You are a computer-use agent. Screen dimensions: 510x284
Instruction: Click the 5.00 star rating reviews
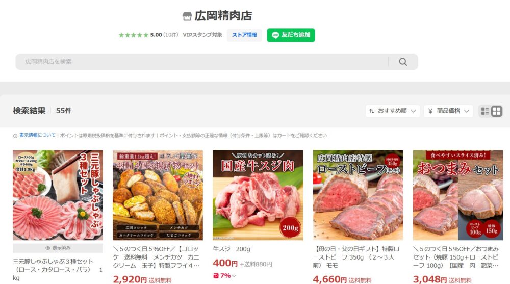click(x=148, y=35)
